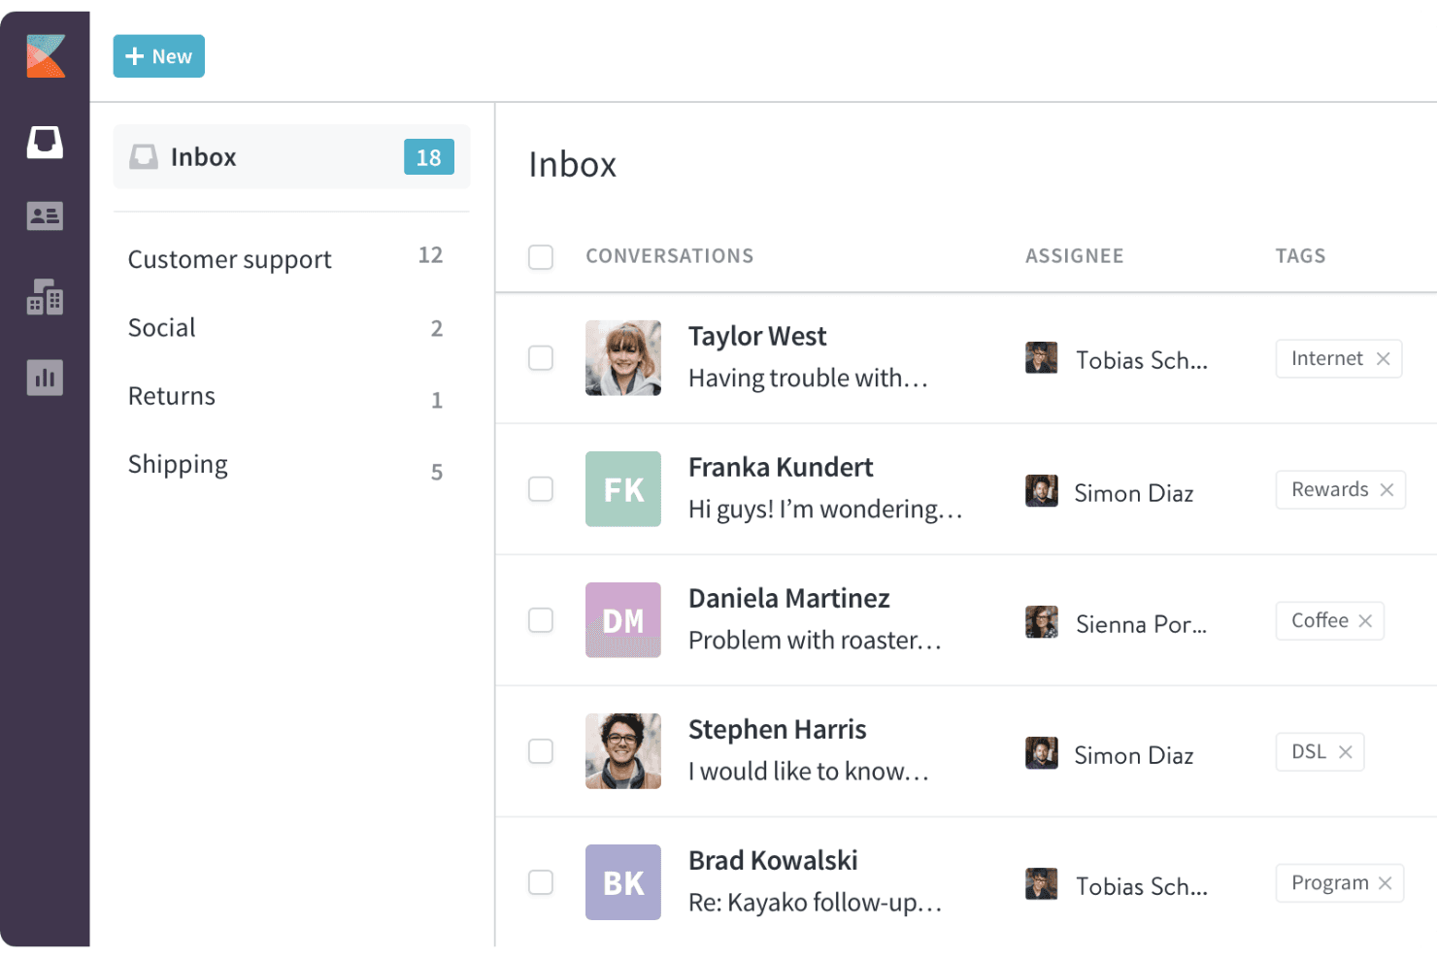Click the CONVERSATIONS column header

pyautogui.click(x=670, y=256)
